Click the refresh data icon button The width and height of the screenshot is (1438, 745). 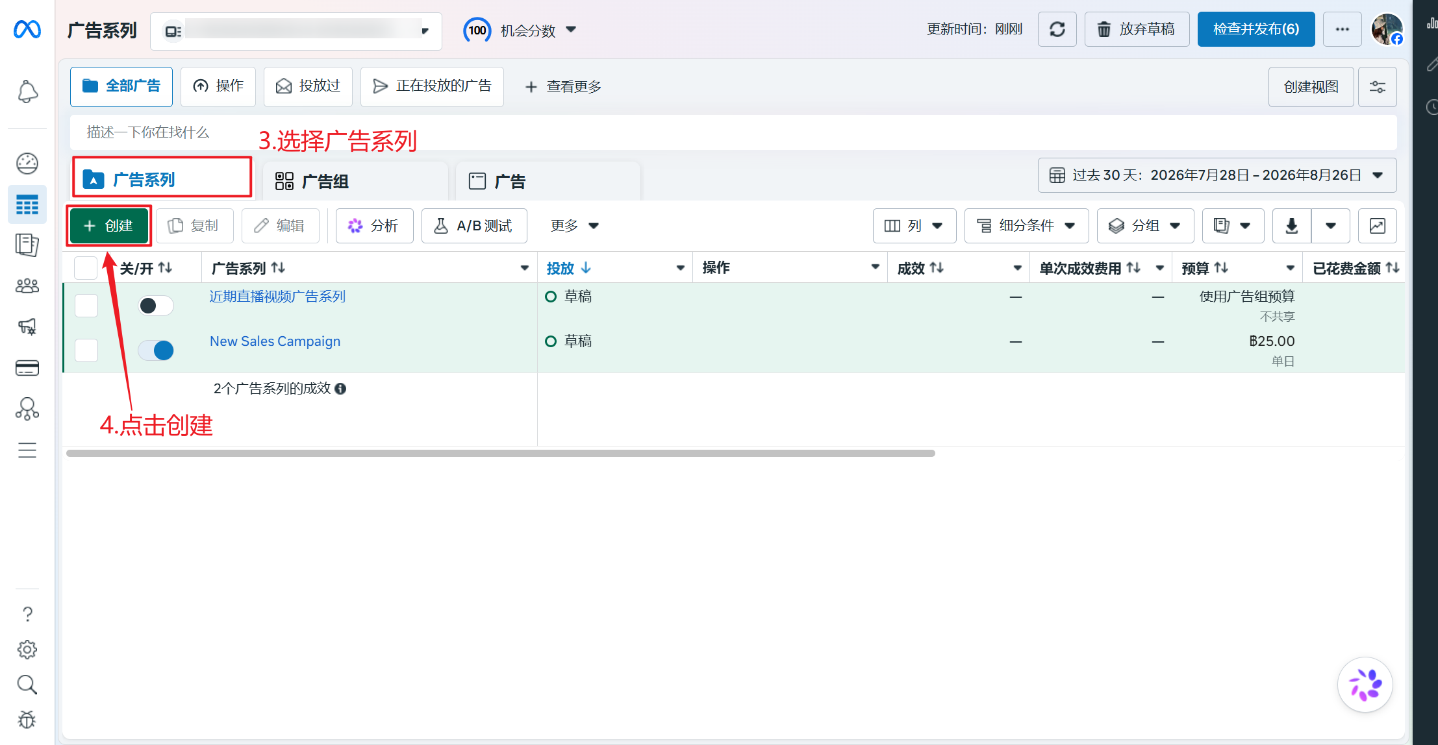click(x=1057, y=29)
